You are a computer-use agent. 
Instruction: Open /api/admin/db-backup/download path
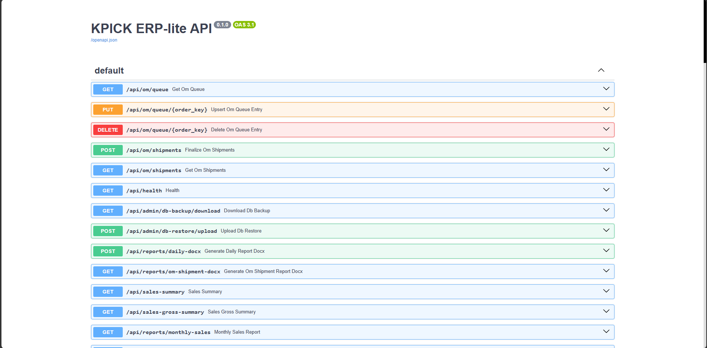tap(173, 211)
